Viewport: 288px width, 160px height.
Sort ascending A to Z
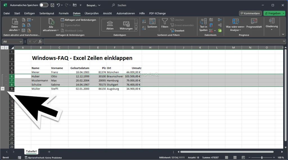click(x=144, y=21)
